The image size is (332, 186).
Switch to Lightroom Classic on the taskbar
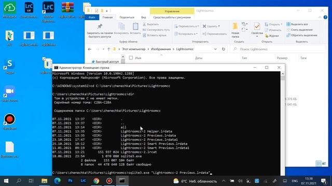tap(83, 181)
